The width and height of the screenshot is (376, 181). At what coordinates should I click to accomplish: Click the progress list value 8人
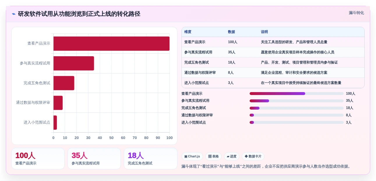pyautogui.click(x=349, y=115)
